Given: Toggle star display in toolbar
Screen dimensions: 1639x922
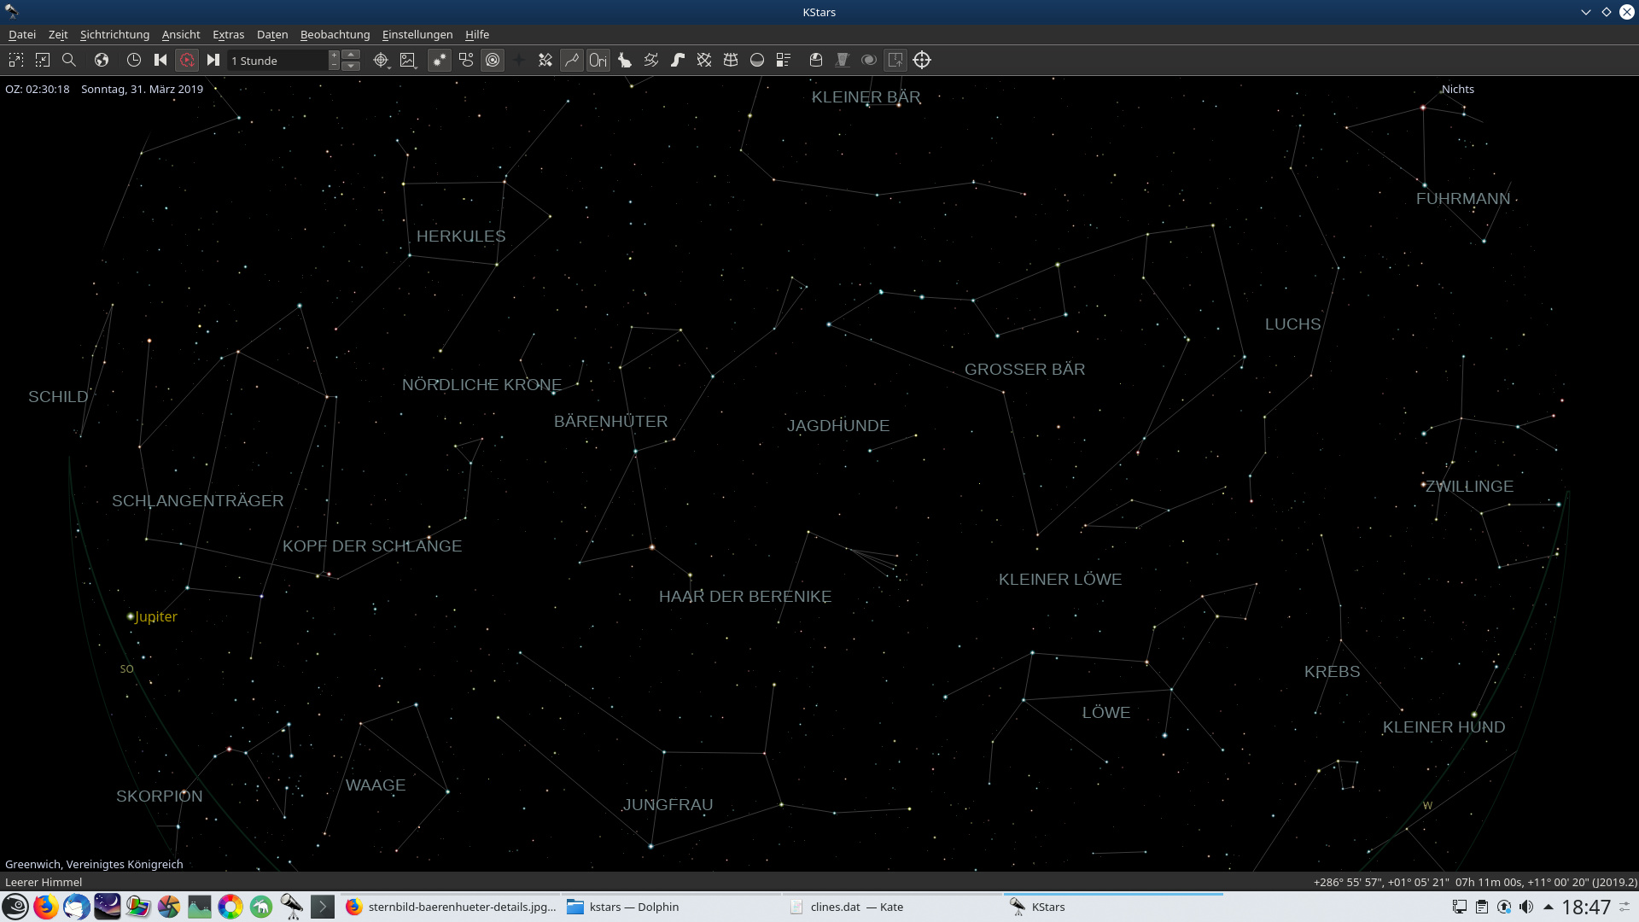Looking at the screenshot, I should coord(439,60).
